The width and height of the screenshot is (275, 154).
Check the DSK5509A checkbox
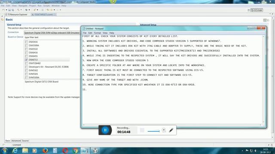pos(27,45)
